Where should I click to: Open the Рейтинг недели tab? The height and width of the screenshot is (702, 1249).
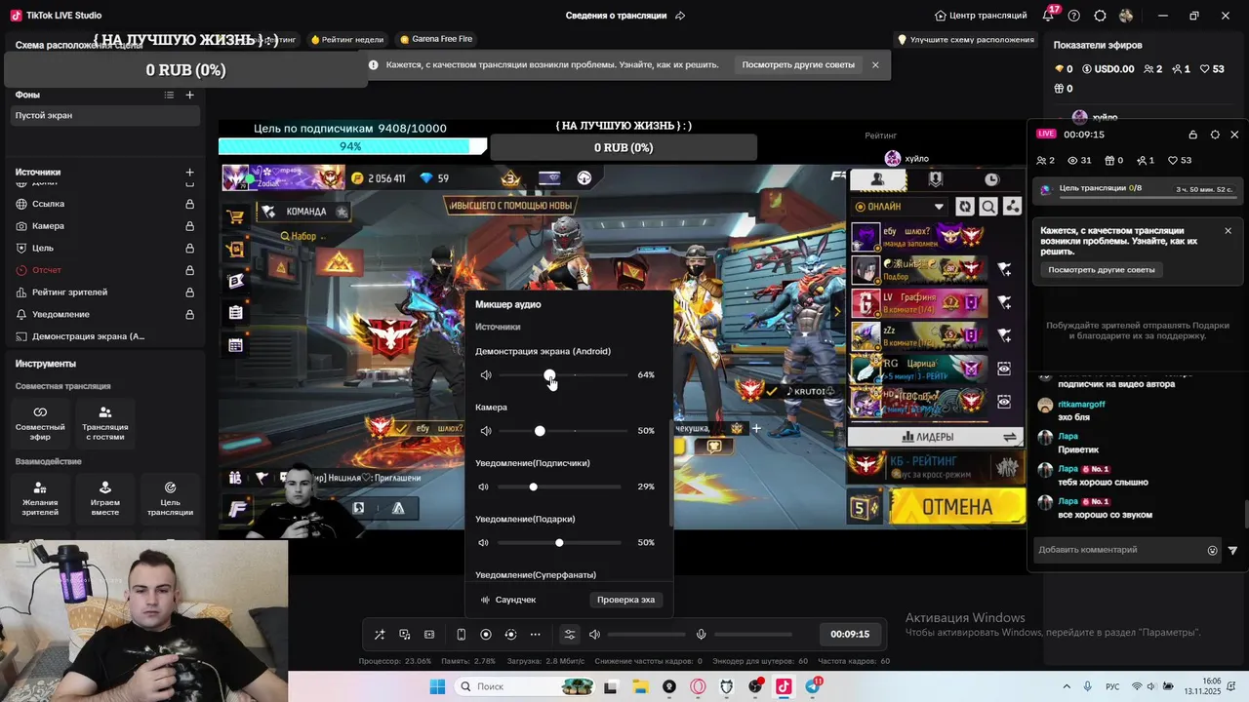[347, 39]
